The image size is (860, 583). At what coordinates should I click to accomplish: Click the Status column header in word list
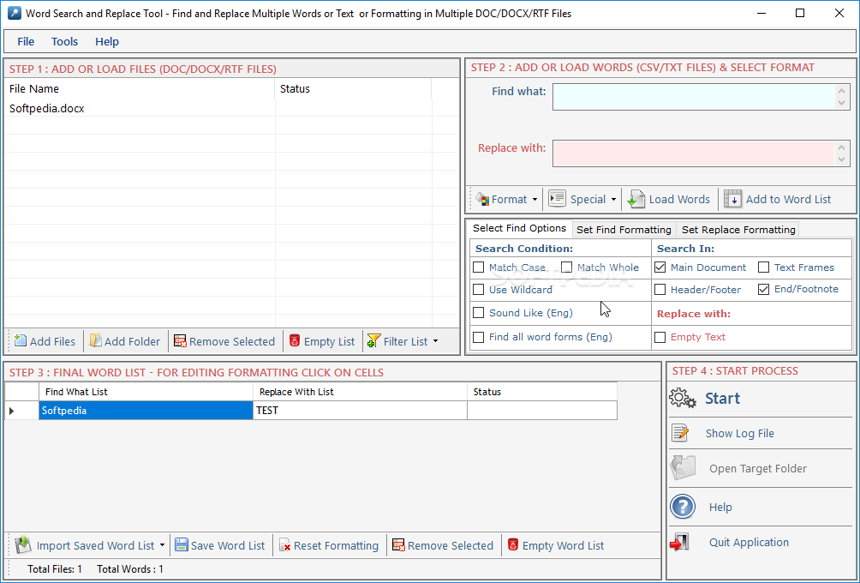pyautogui.click(x=542, y=392)
